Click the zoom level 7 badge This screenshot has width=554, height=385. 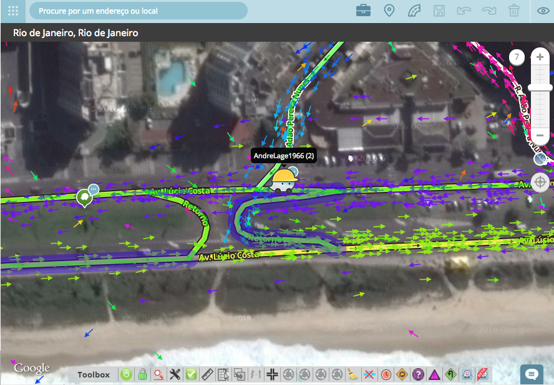(x=517, y=57)
